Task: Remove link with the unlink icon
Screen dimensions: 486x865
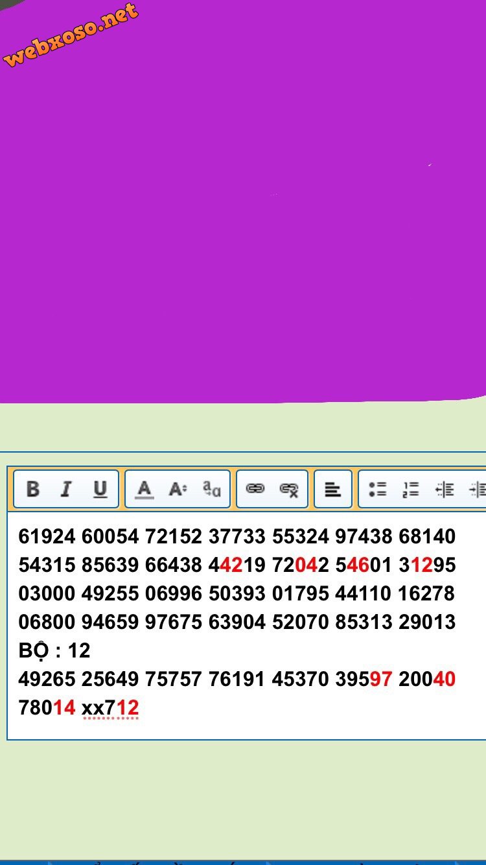Action: 289,489
